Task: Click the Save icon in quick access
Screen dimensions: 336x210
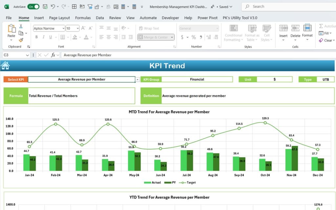Action: tap(45, 7)
